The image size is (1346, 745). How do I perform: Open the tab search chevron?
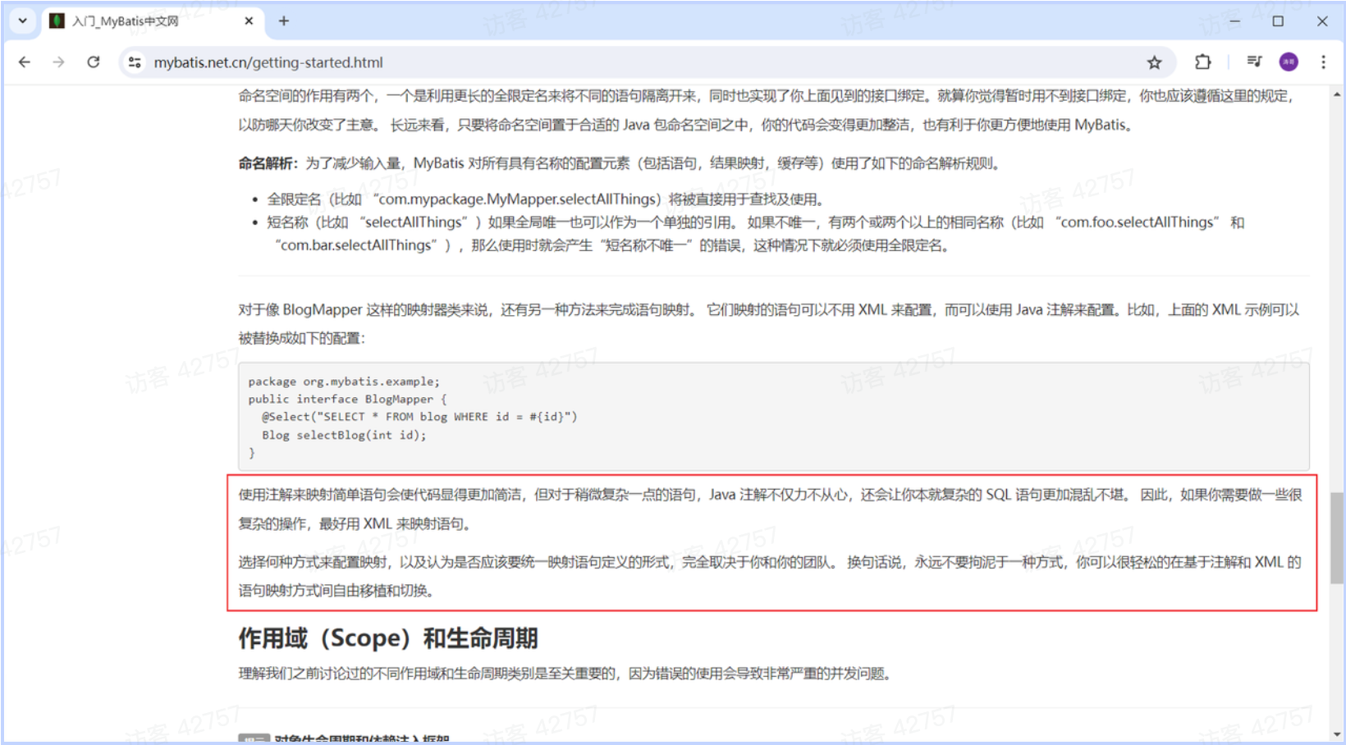tap(22, 21)
